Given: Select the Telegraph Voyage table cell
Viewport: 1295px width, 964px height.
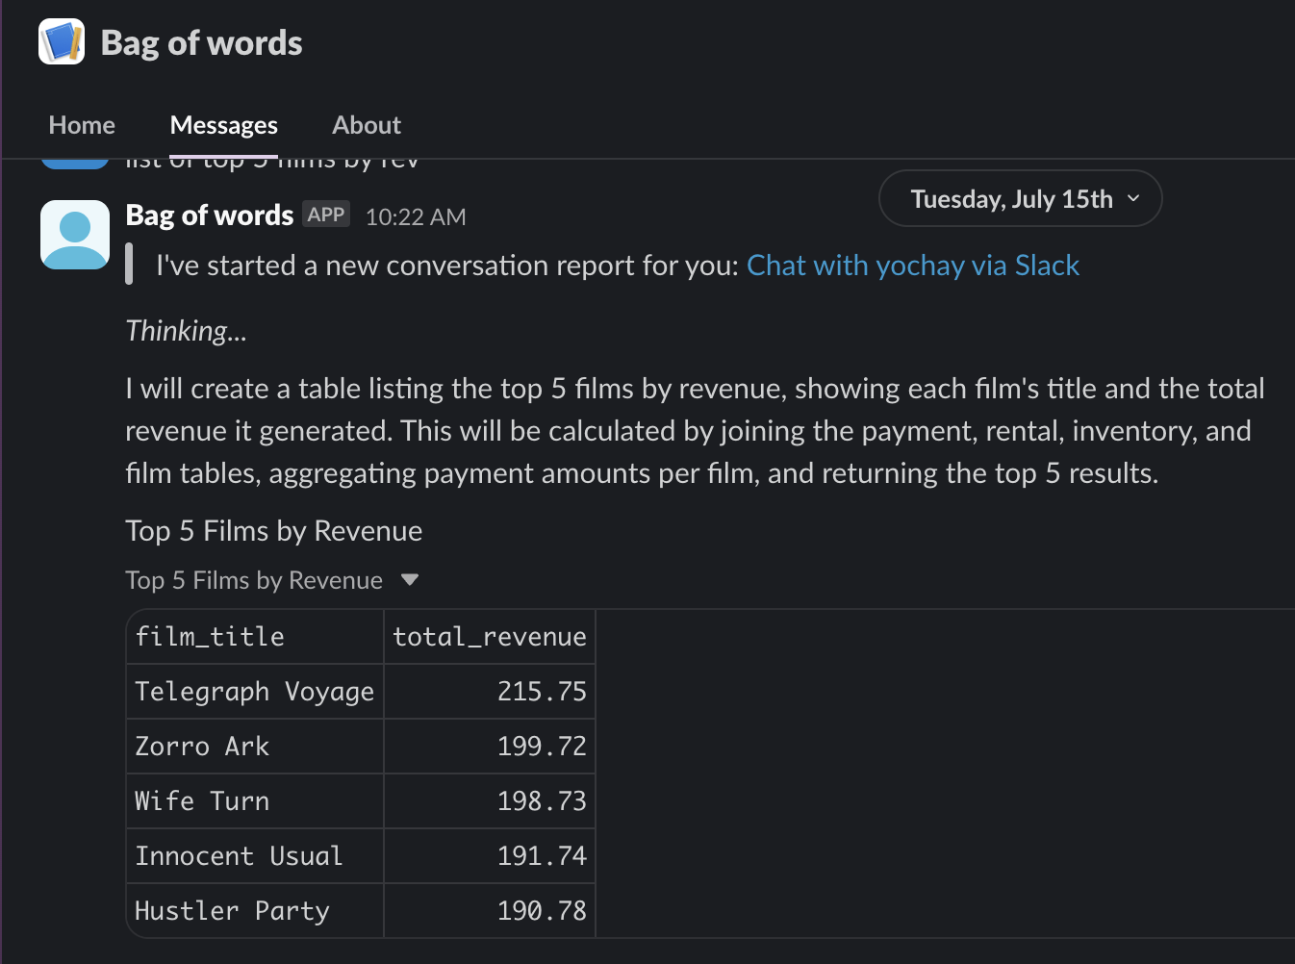Looking at the screenshot, I should click(254, 692).
